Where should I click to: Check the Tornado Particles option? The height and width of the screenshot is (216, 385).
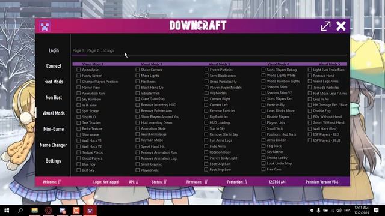pyautogui.click(x=310, y=88)
